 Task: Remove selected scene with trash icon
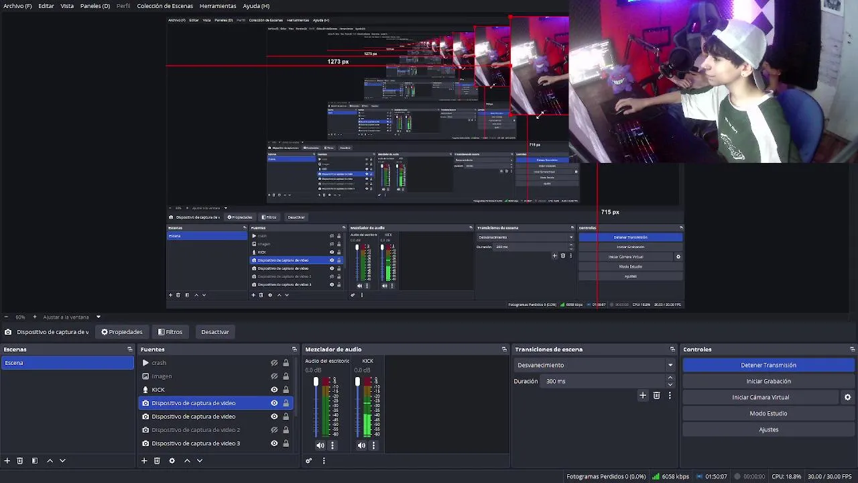pyautogui.click(x=20, y=461)
